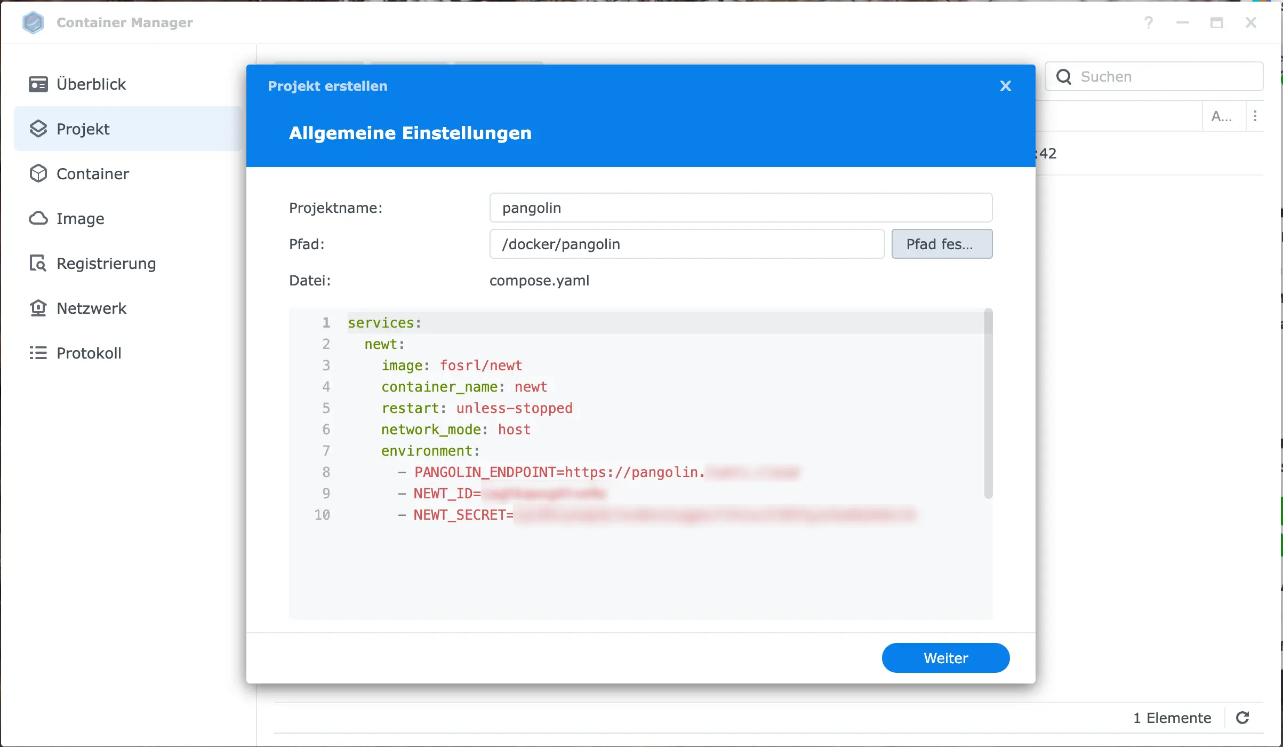Image resolution: width=1283 pixels, height=747 pixels.
Task: Open the help question mark icon
Action: 1149,22
